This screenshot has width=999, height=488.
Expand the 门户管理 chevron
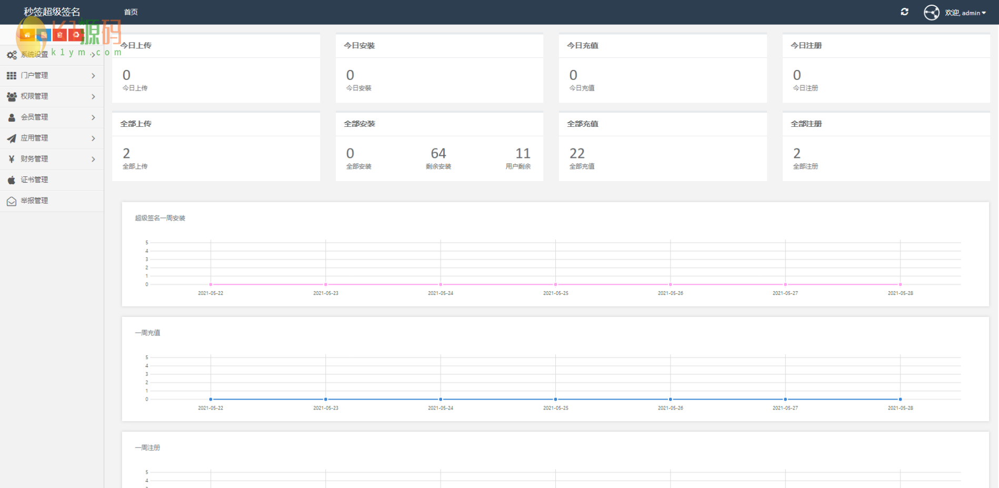pyautogui.click(x=93, y=76)
